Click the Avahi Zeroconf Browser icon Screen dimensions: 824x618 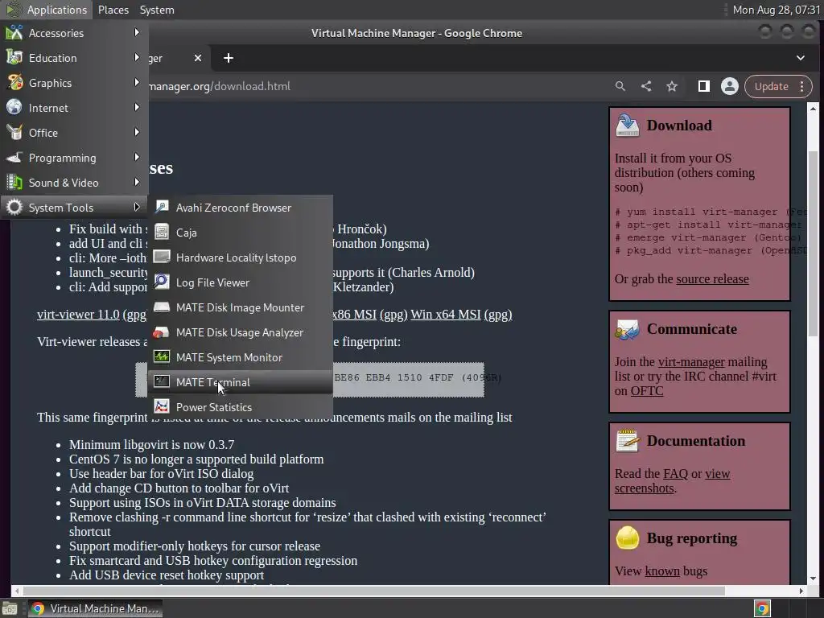click(162, 207)
